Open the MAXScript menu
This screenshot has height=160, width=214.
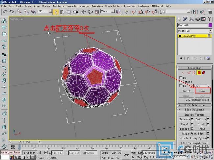pos(157,6)
